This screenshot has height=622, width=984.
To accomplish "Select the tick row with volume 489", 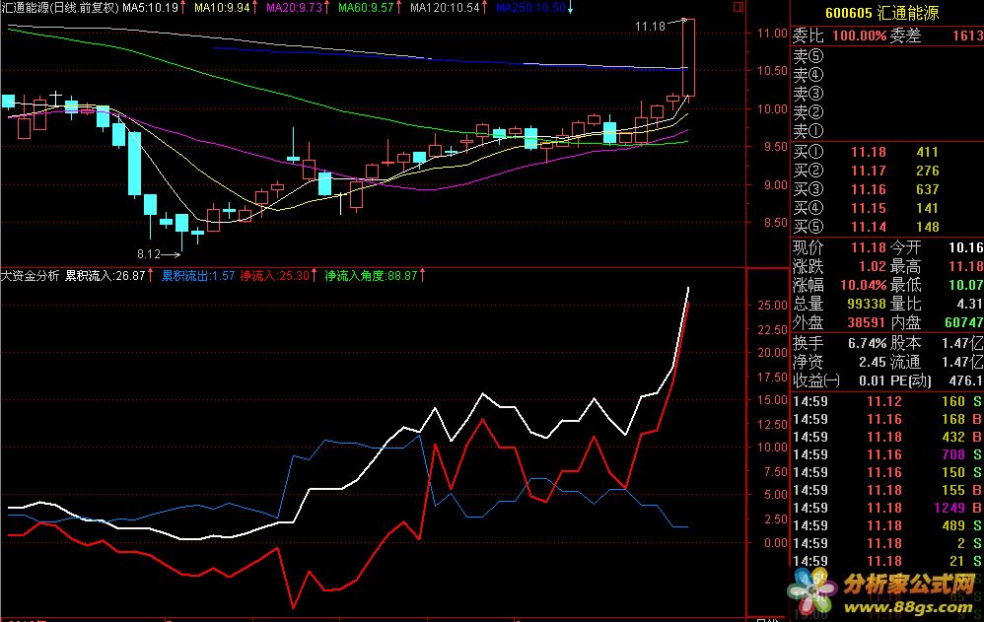I will [886, 525].
